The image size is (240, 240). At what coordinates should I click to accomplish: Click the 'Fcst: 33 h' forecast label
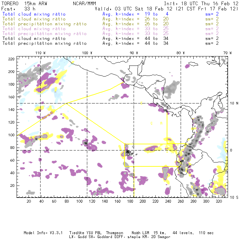coord(18,9)
